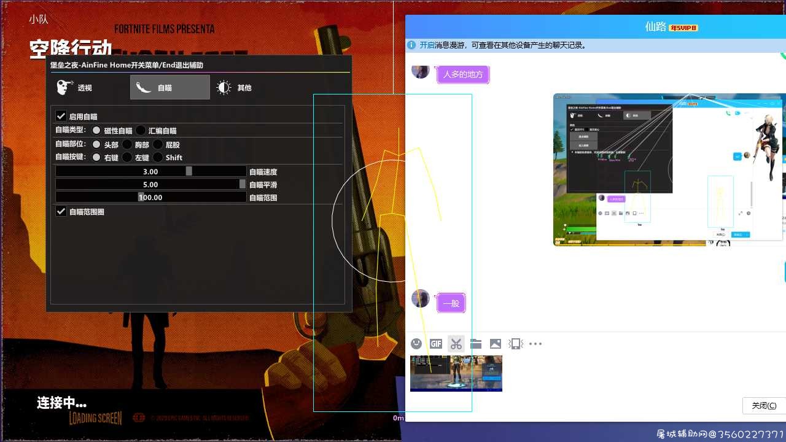Click the 一般 chat bubble
The height and width of the screenshot is (442, 786).
451,303
